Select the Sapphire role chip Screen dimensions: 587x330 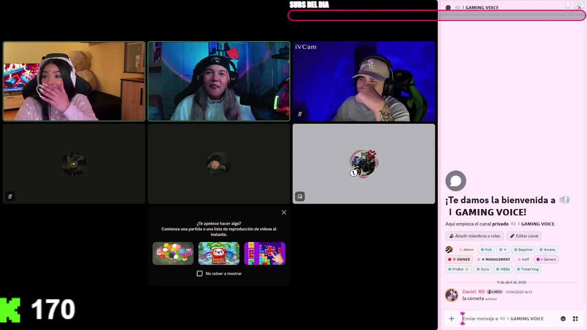coord(523,250)
